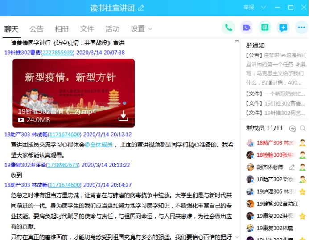Click the member invite icon beside 群成员
The height and width of the screenshot is (240, 309).
tap(293, 128)
